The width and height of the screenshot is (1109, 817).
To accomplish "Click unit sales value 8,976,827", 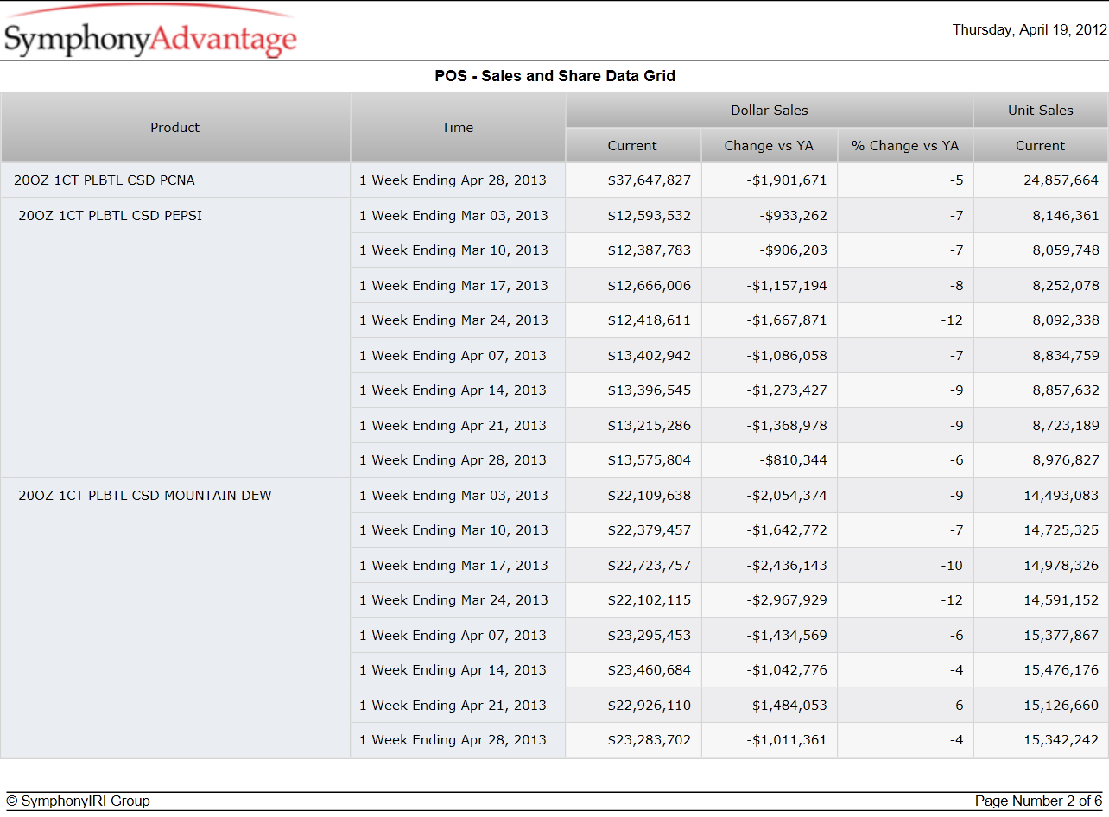I will [x=1066, y=460].
